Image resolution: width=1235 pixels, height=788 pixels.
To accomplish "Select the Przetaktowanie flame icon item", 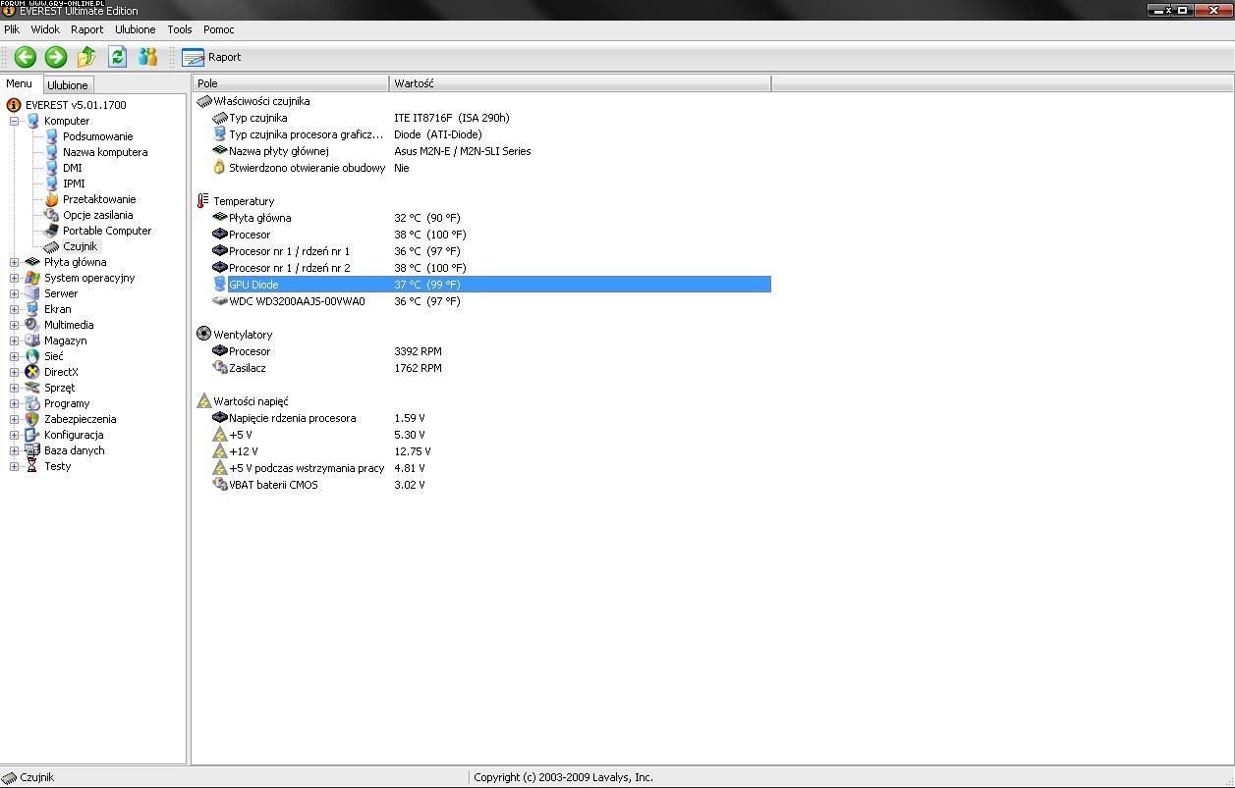I will (52, 199).
